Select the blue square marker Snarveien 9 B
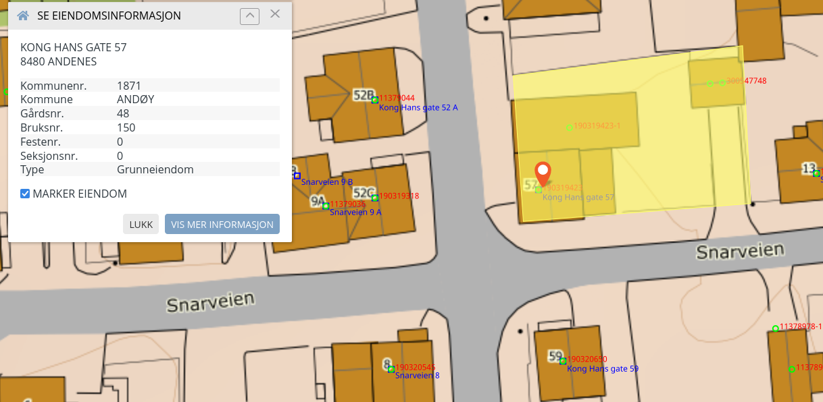823x402 pixels. point(297,176)
